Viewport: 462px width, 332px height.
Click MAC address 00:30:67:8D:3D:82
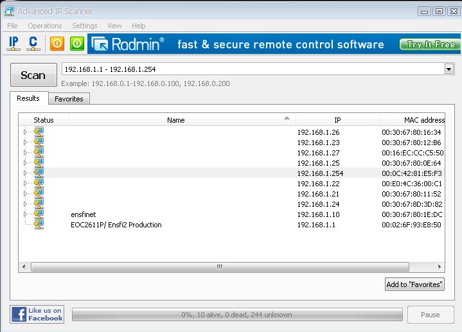[412, 204]
